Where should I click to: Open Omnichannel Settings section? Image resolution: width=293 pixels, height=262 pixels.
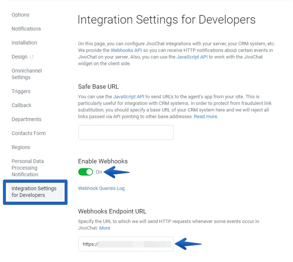click(27, 74)
